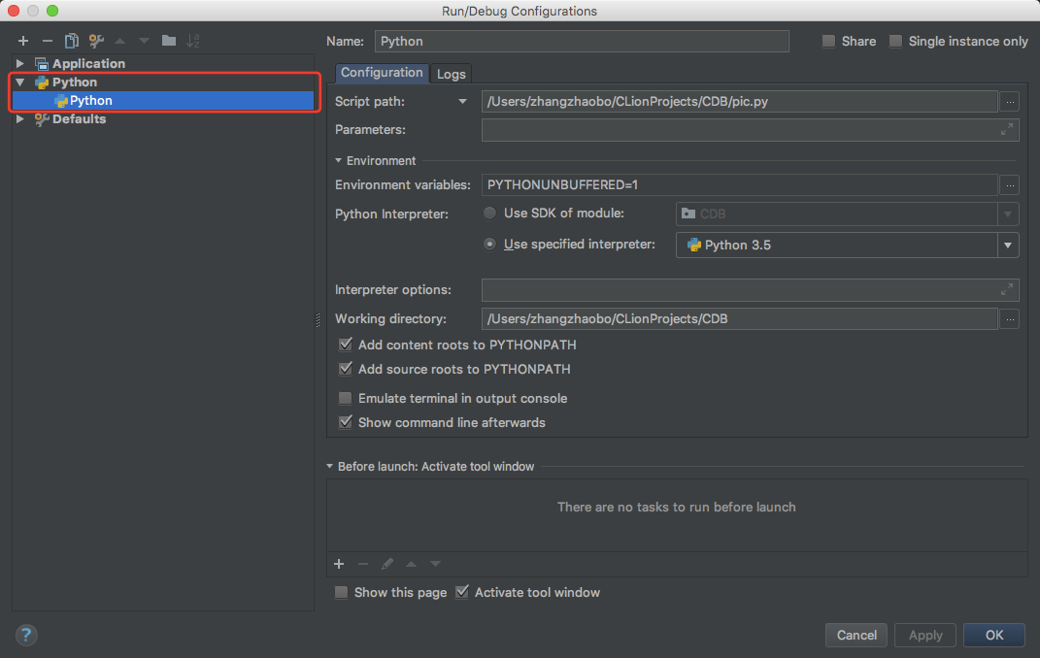Expand the Defaults tree node
This screenshot has height=658, width=1040.
click(x=19, y=119)
